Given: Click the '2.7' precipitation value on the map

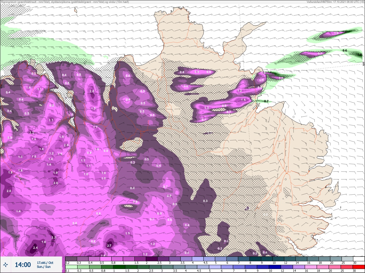Looking at the screenshot, I should coord(109,246).
